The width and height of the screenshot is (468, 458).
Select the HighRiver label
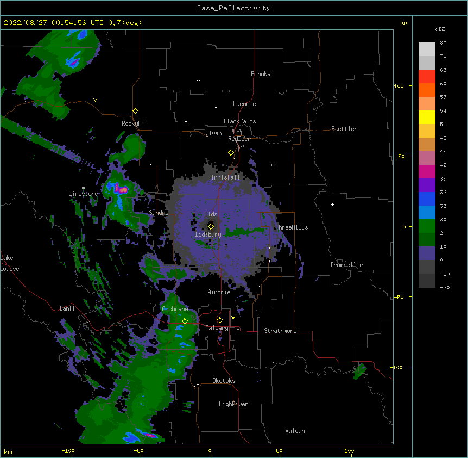click(233, 404)
